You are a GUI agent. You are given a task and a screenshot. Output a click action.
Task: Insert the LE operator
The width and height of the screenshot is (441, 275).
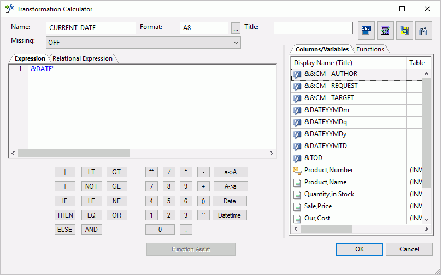[92, 201]
